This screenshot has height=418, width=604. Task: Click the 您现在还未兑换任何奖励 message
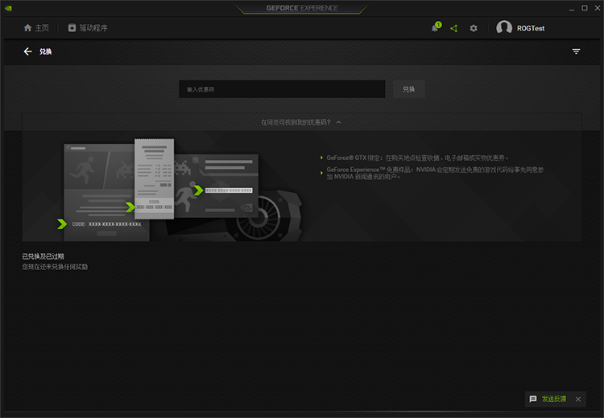[x=55, y=267]
